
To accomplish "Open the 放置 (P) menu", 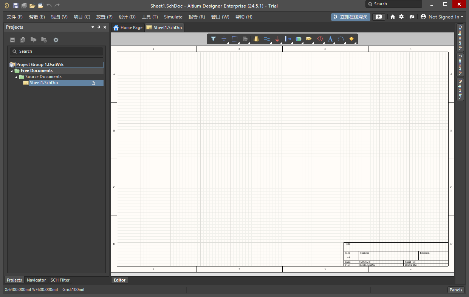I will tap(104, 17).
